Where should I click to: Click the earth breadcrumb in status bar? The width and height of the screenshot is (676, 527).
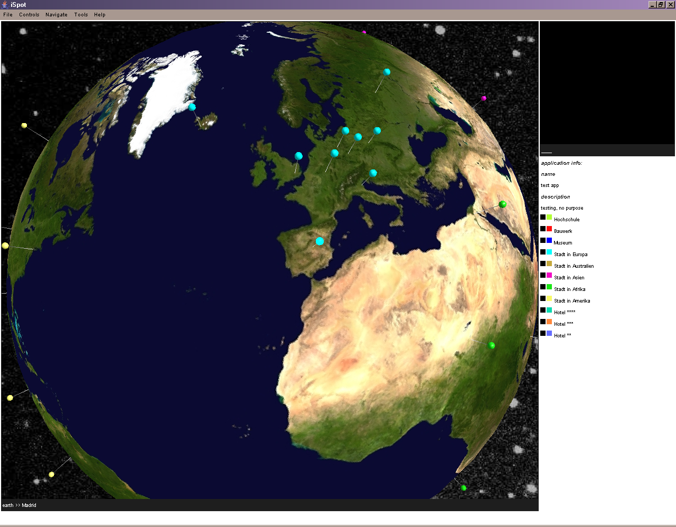pyautogui.click(x=8, y=505)
